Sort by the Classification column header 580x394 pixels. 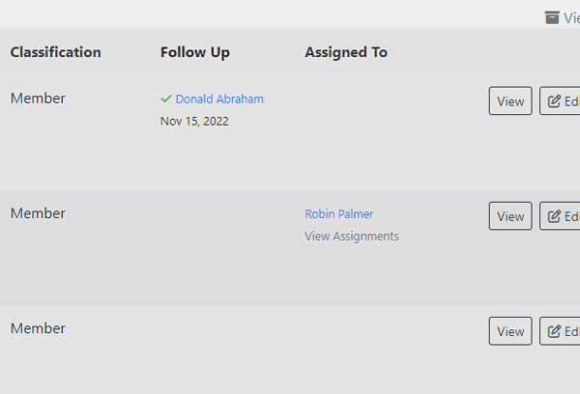click(x=55, y=52)
